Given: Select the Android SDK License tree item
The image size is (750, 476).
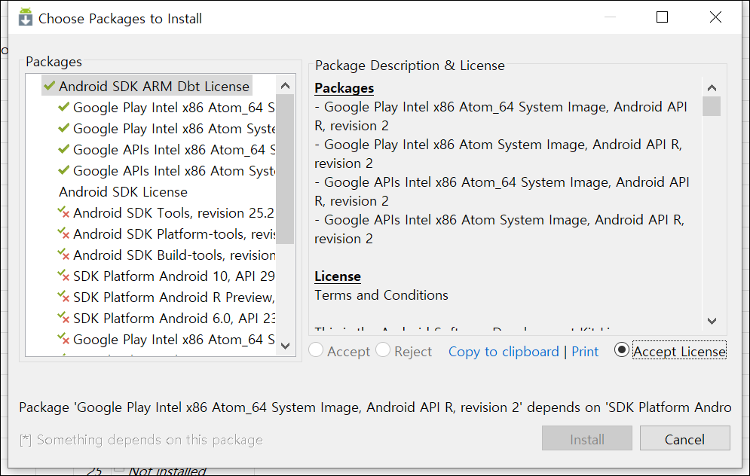Looking at the screenshot, I should [123, 192].
